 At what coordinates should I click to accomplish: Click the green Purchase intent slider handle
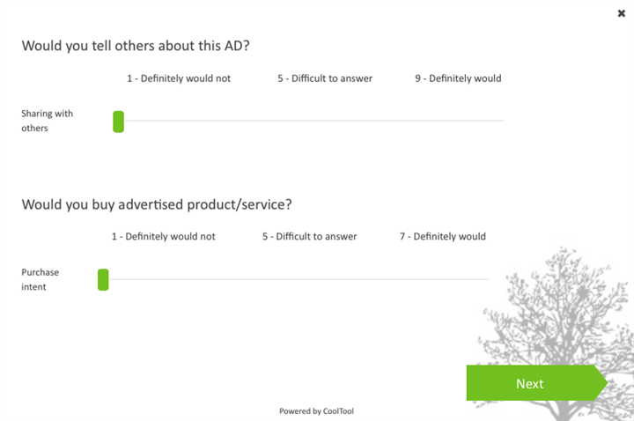coord(103,280)
